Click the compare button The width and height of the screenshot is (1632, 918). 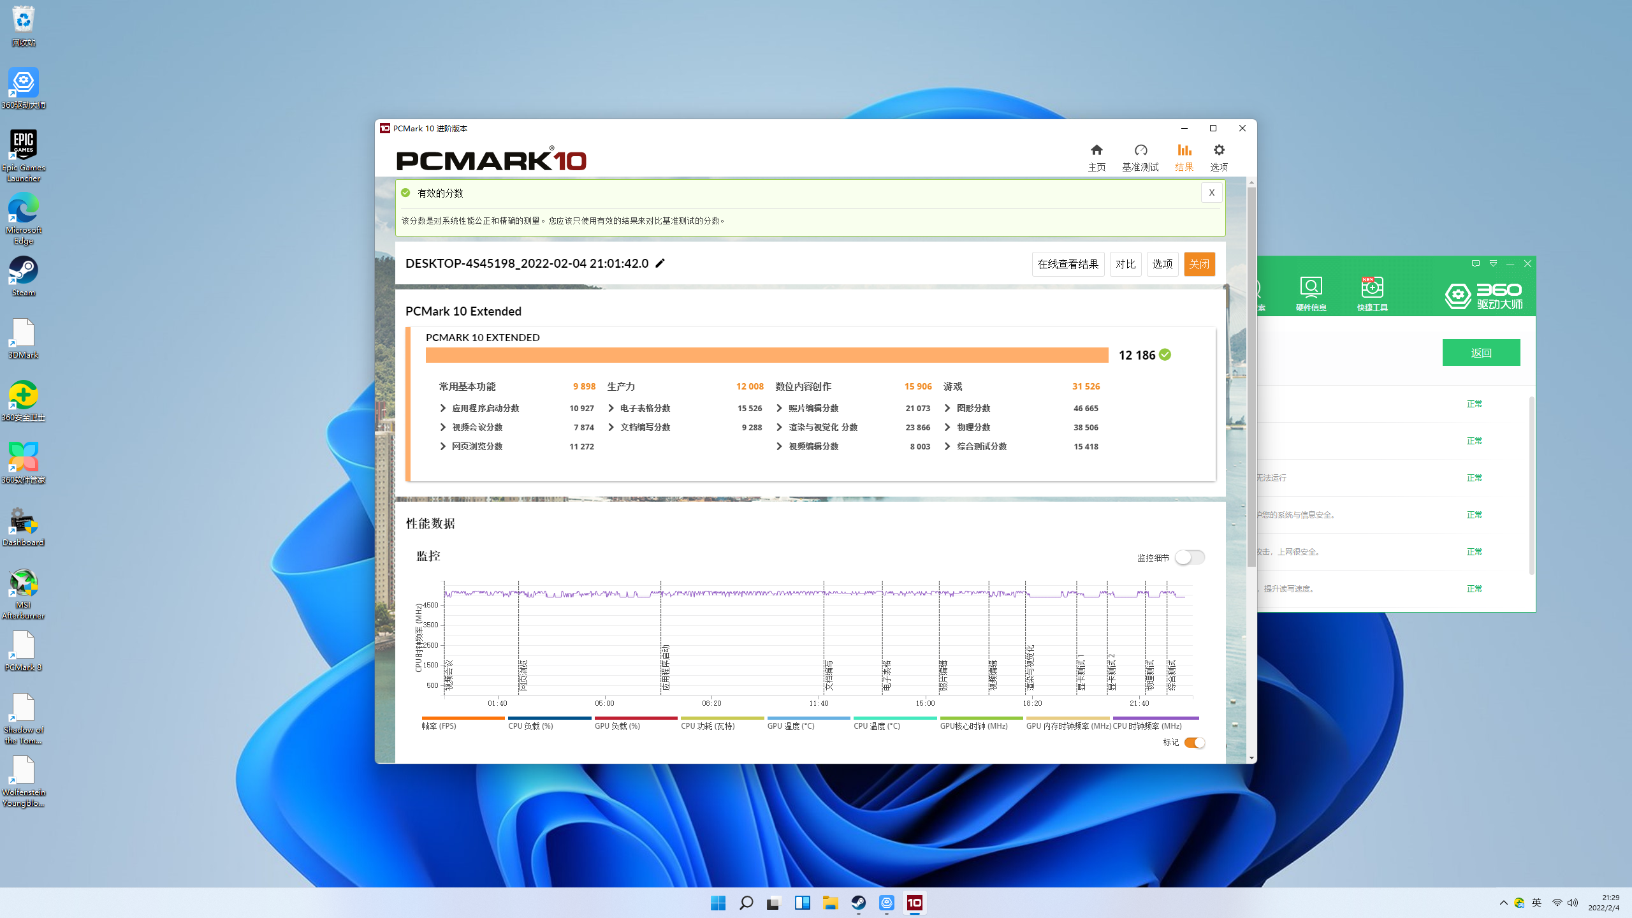(x=1125, y=264)
